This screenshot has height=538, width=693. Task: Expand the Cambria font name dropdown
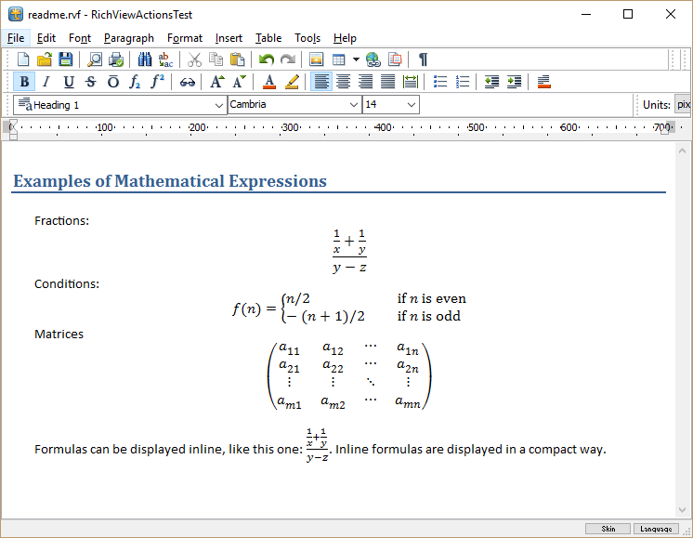pyautogui.click(x=354, y=105)
